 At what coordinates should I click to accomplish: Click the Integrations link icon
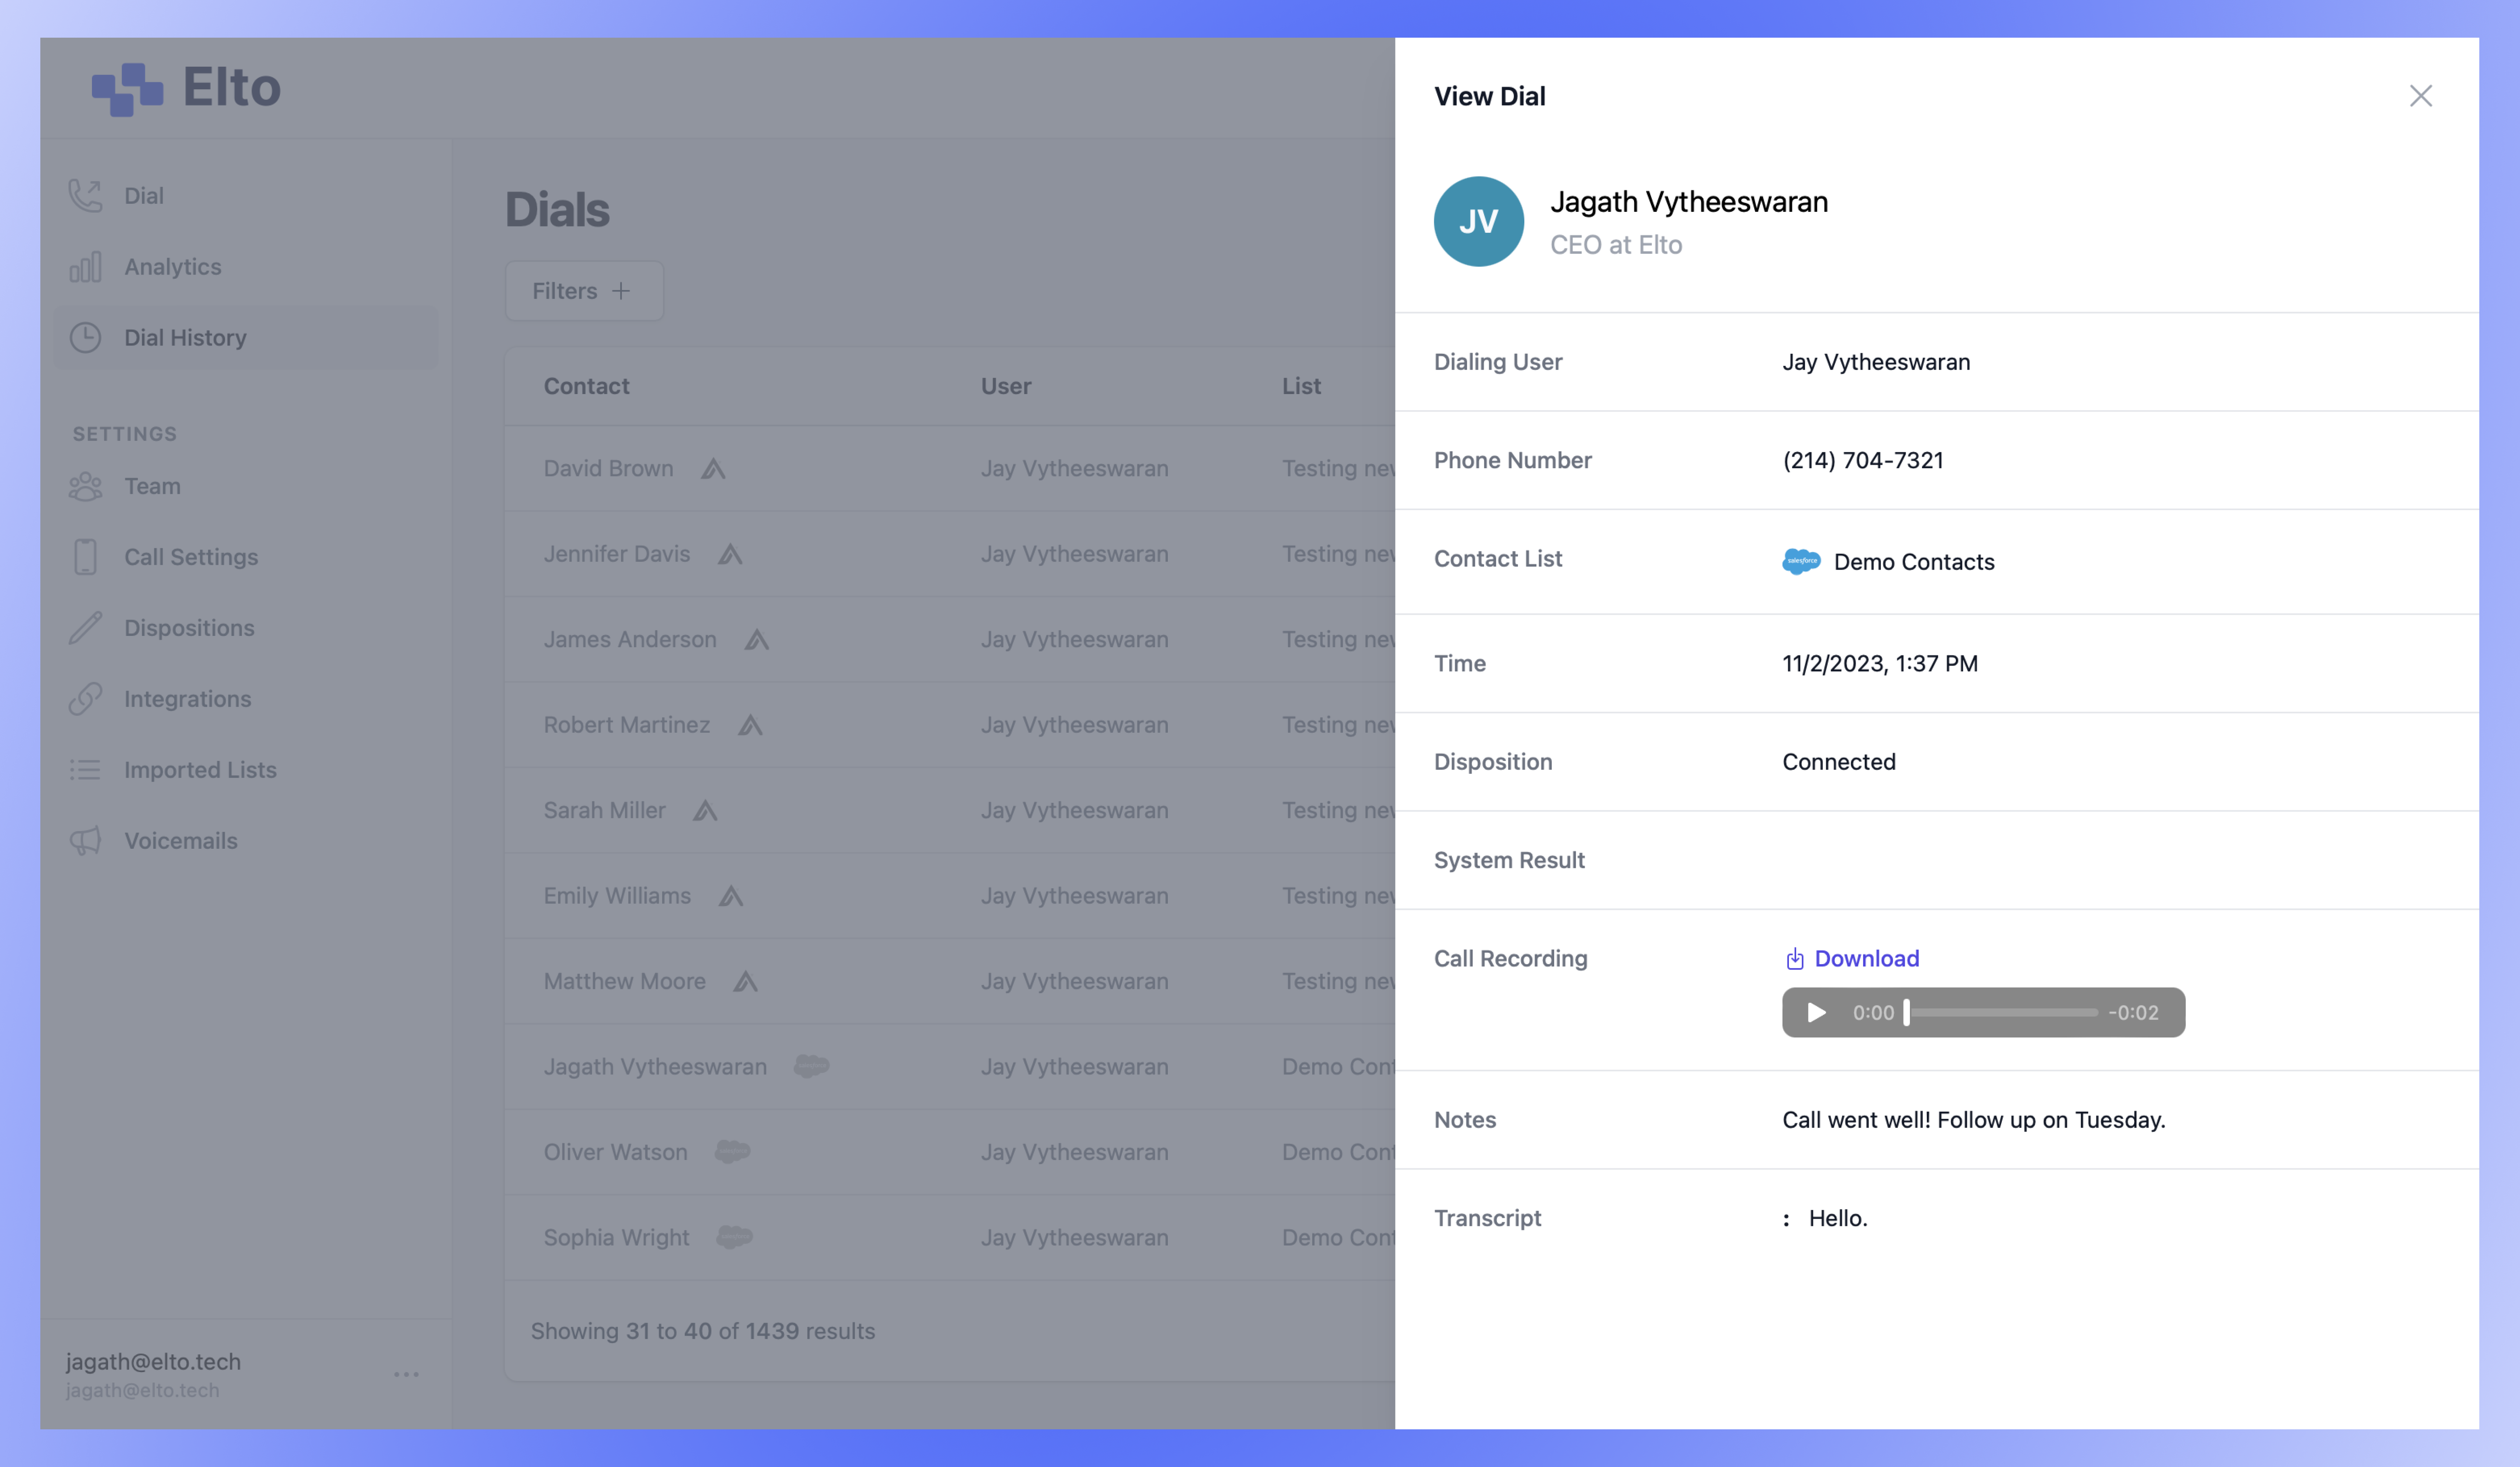click(85, 699)
